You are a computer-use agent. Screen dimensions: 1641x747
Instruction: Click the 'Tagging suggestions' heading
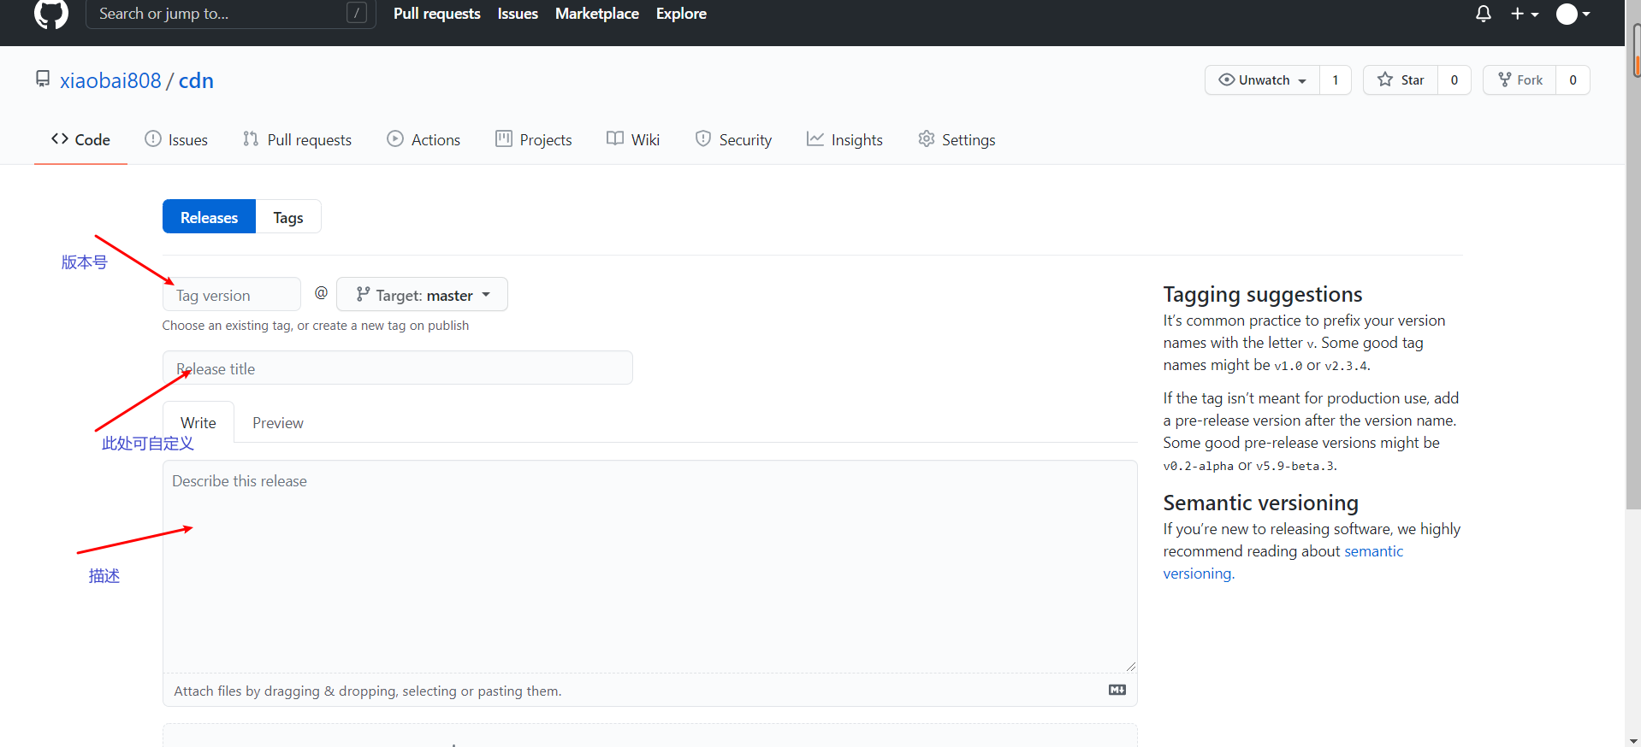(x=1263, y=294)
